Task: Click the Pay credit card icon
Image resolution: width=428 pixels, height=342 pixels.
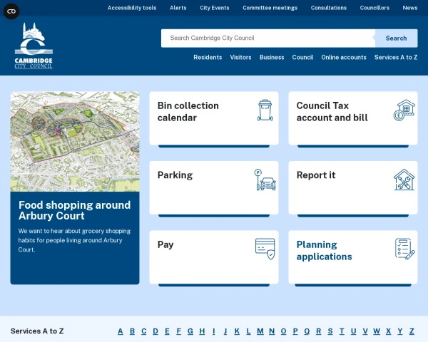Action: 265,249
